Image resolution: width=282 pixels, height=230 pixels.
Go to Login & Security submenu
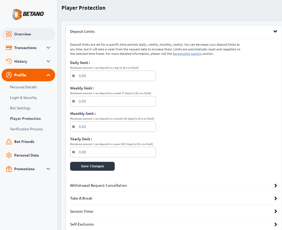(23, 98)
